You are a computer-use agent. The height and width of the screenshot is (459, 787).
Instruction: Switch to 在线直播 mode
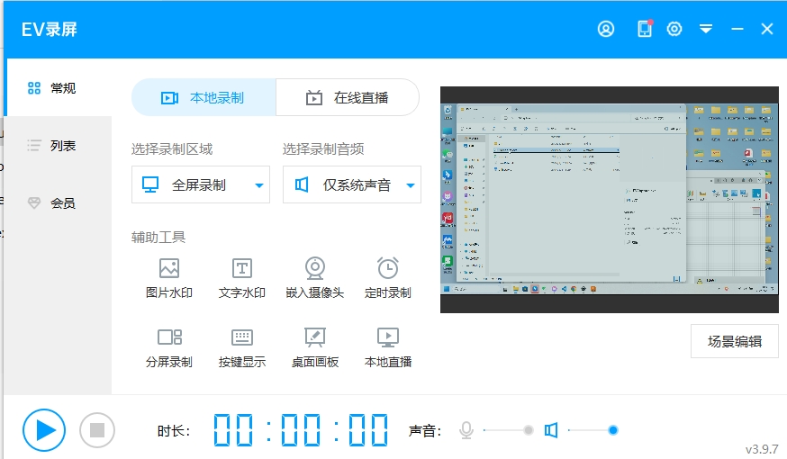click(348, 97)
